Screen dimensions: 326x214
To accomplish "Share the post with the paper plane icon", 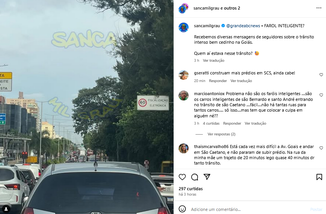I will (207, 177).
